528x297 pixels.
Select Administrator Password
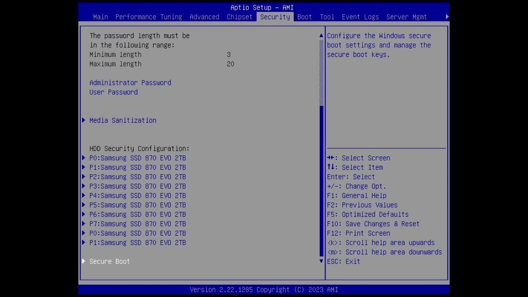coord(130,82)
